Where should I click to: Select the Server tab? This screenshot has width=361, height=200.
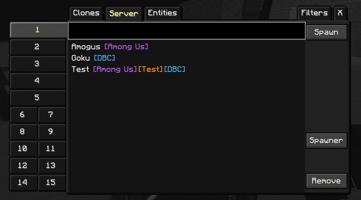coord(124,14)
